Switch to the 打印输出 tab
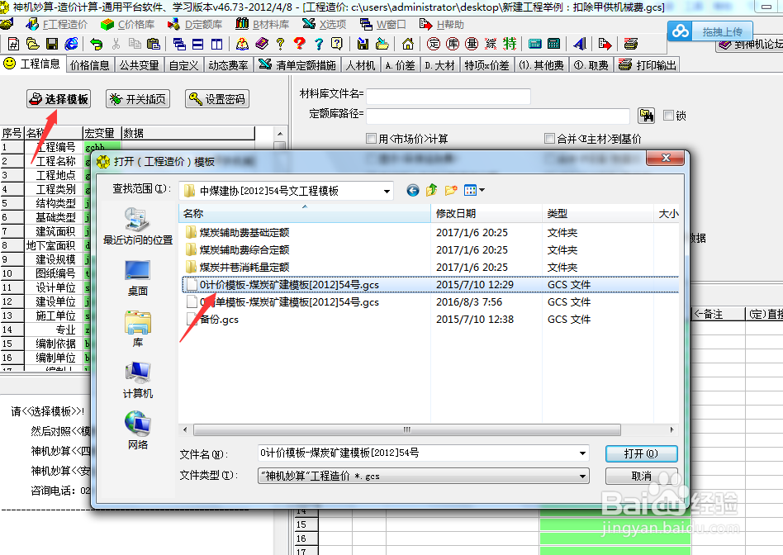Image resolution: width=783 pixels, height=555 pixels. click(x=648, y=65)
